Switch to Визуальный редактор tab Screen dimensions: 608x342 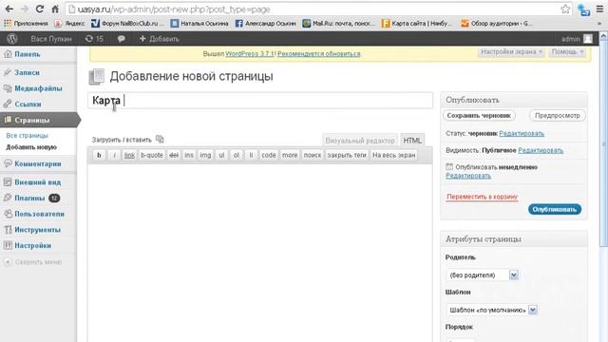pos(359,141)
